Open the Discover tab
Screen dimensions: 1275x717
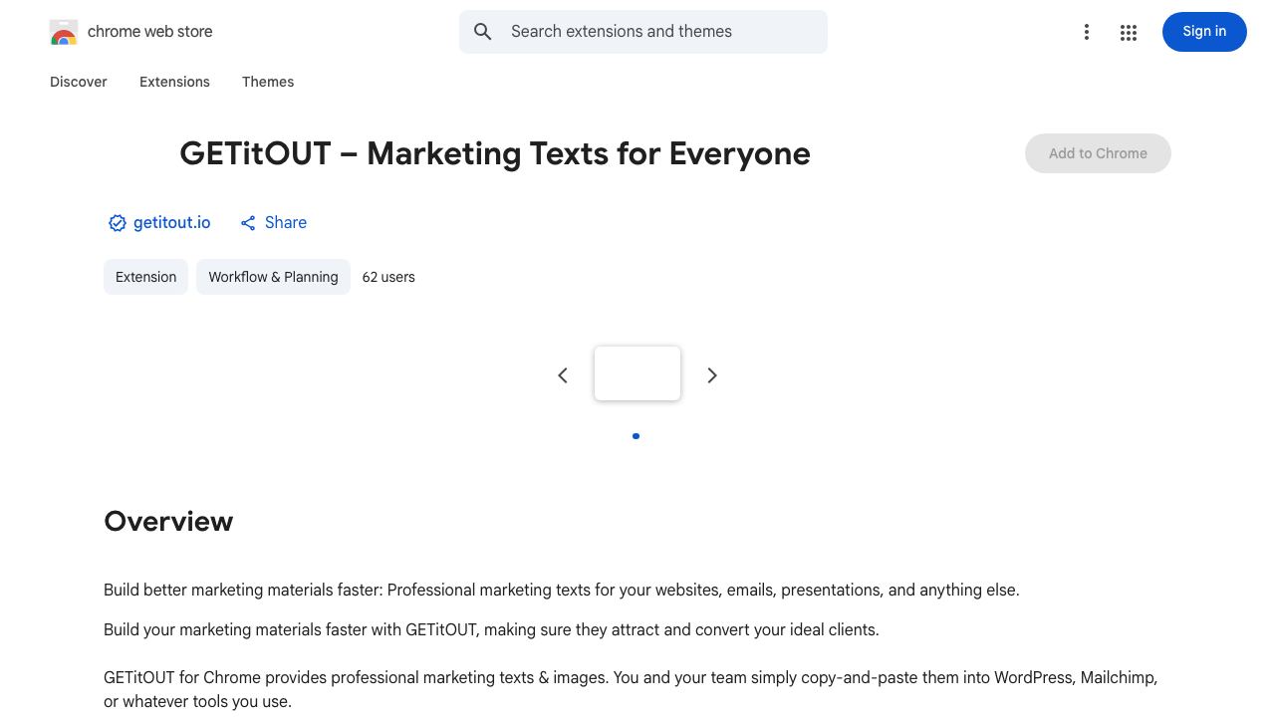click(79, 82)
